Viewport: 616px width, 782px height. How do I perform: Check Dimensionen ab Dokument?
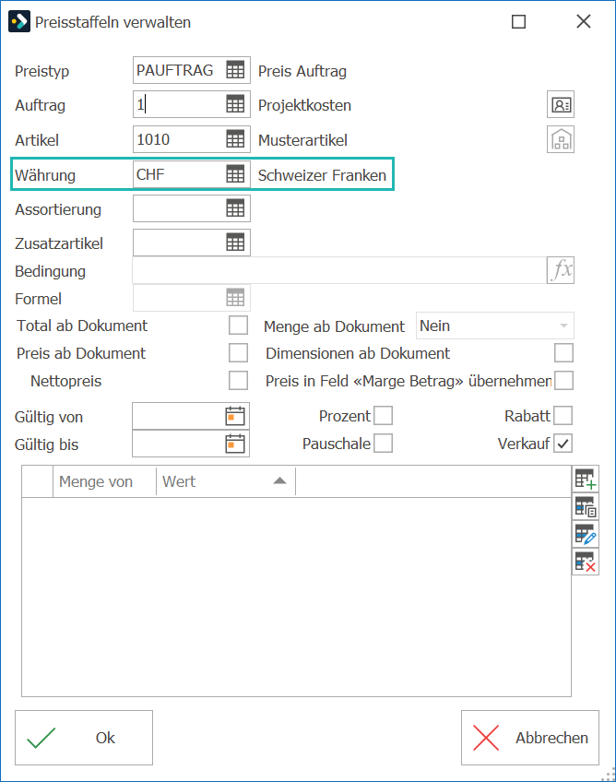tap(563, 352)
